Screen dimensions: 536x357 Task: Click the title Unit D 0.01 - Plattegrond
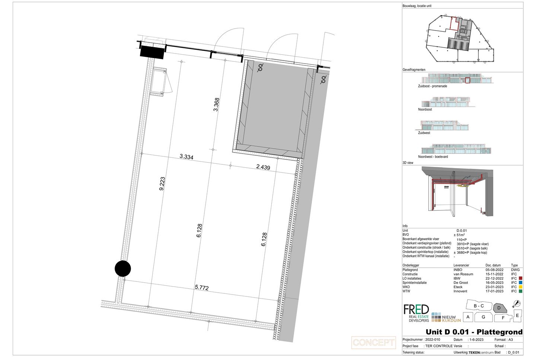pos(474,332)
